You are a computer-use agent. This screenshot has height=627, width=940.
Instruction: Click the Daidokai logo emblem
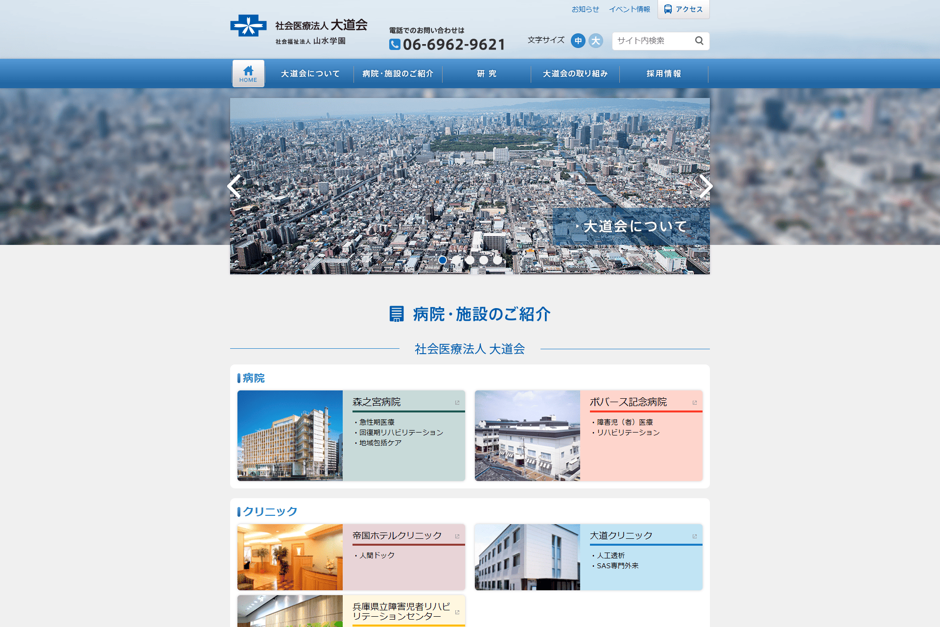click(248, 26)
